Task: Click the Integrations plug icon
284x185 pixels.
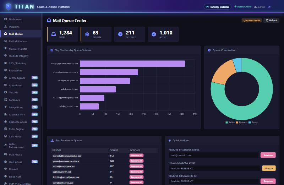Action: tap(5, 107)
